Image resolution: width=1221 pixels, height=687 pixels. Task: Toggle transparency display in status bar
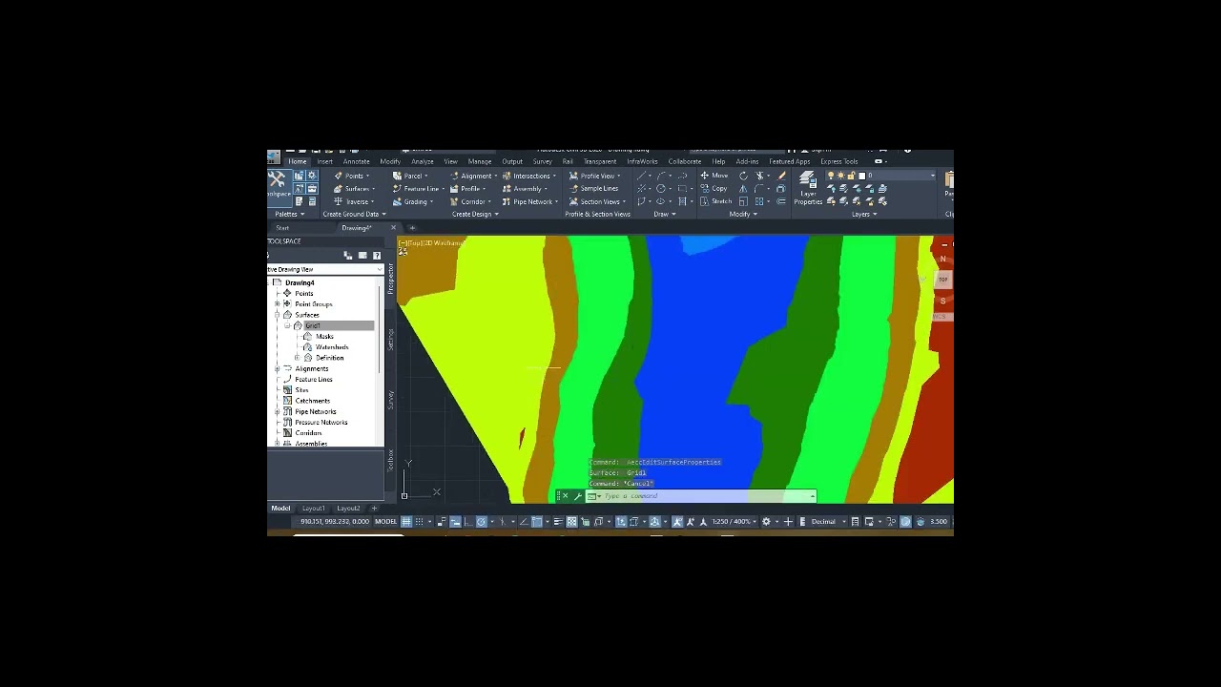click(571, 522)
